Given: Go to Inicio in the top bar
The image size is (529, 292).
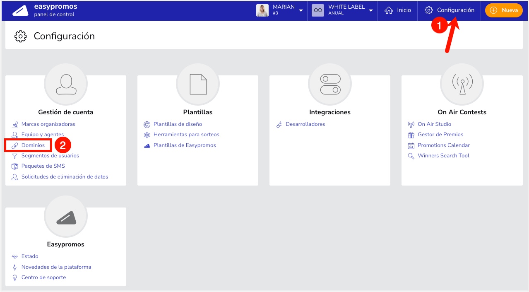Looking at the screenshot, I should (404, 10).
